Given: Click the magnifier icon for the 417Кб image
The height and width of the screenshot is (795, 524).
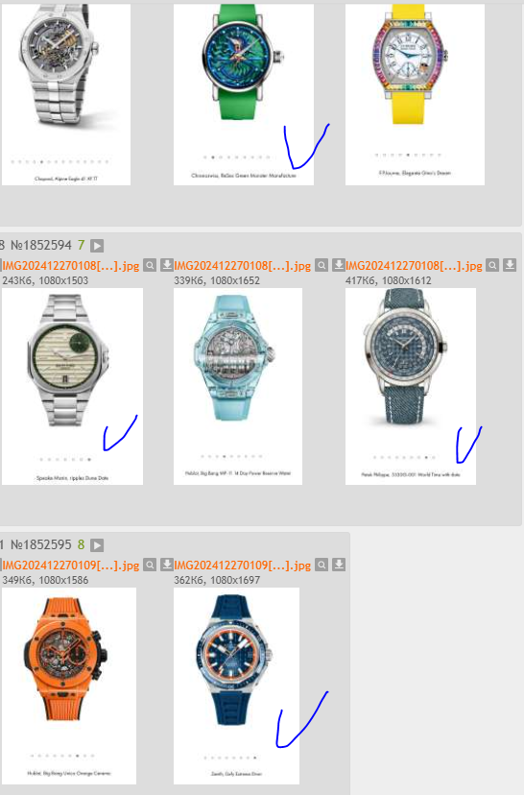Looking at the screenshot, I should (x=492, y=265).
